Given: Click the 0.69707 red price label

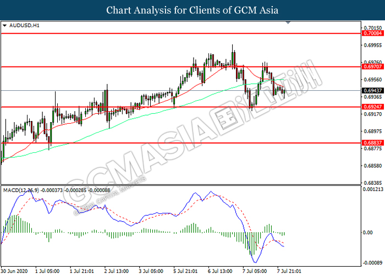Looking at the screenshot, I should [372, 67].
